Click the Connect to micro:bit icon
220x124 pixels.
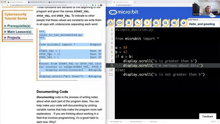119,23
